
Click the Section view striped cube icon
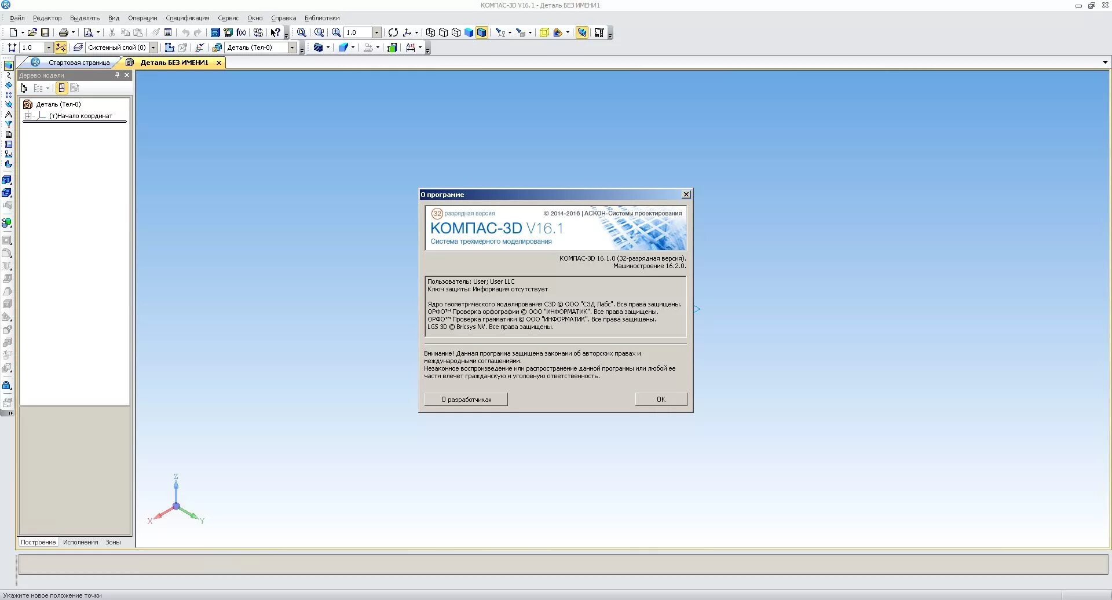(318, 47)
